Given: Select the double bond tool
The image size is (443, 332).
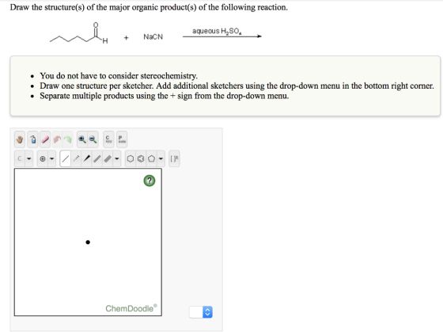Looking at the screenshot, I should (x=97, y=158).
